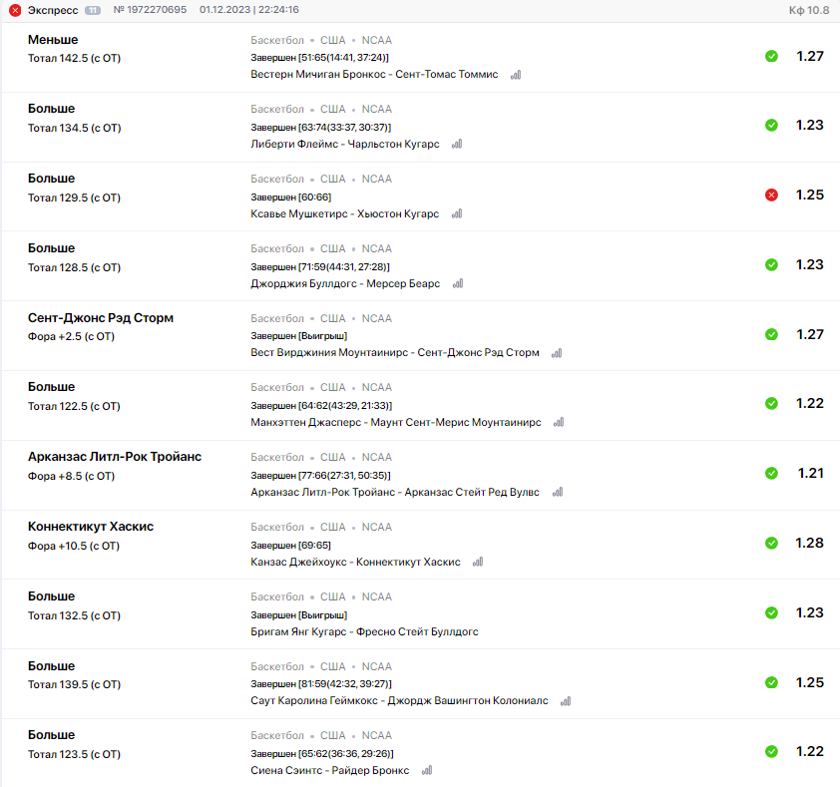Click green win checkmark for Тотал 134.5 bet
Image resolution: width=840 pixels, height=787 pixels.
coord(771,125)
